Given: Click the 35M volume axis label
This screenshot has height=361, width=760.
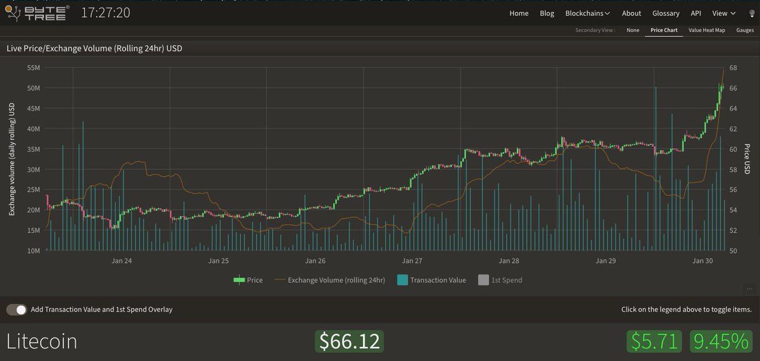Looking at the screenshot, I should click(34, 149).
